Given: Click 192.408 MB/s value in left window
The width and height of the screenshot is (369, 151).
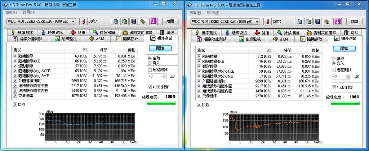Looking at the screenshot, I should click(x=125, y=96).
